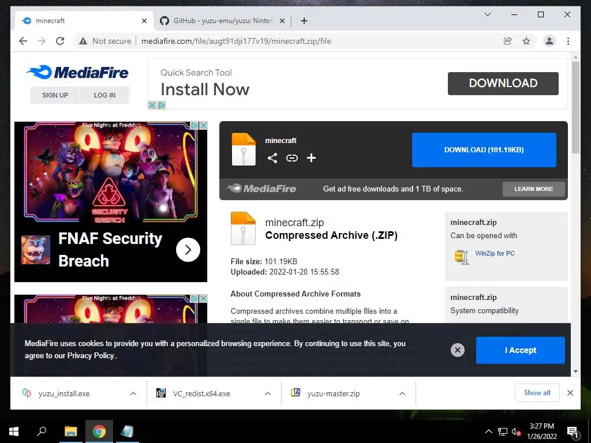This screenshot has width=591, height=443.
Task: Click the LOG IN button
Action: click(x=105, y=95)
